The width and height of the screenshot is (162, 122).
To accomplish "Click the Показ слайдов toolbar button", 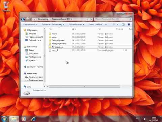I will [x=95, y=24].
